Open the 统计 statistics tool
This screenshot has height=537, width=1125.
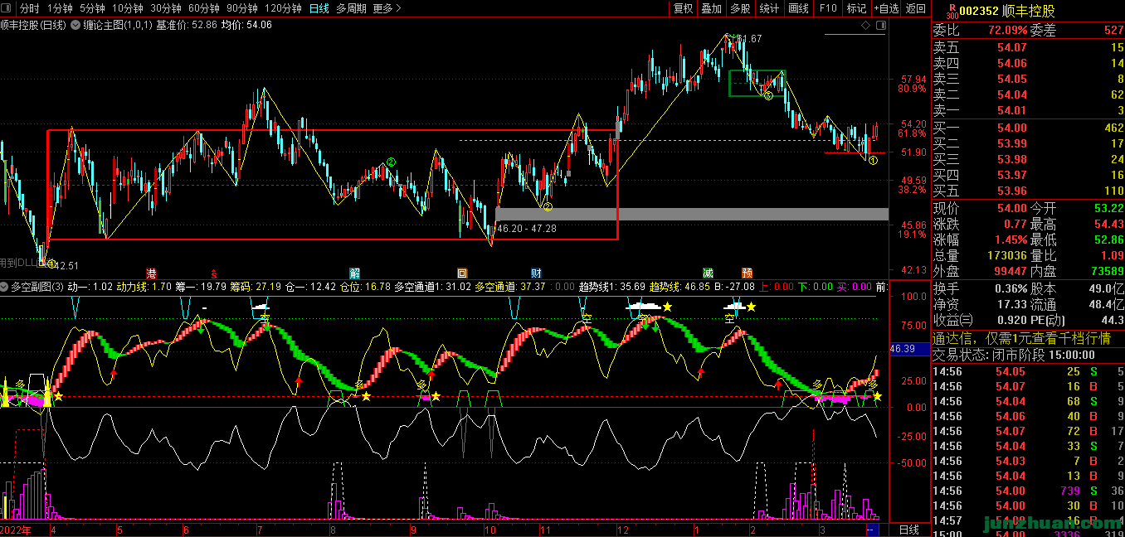point(769,8)
